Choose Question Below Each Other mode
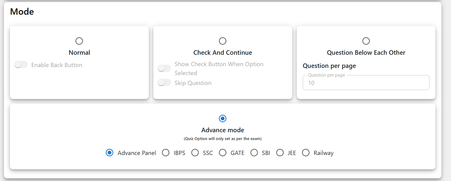The width and height of the screenshot is (451, 181). (x=366, y=41)
